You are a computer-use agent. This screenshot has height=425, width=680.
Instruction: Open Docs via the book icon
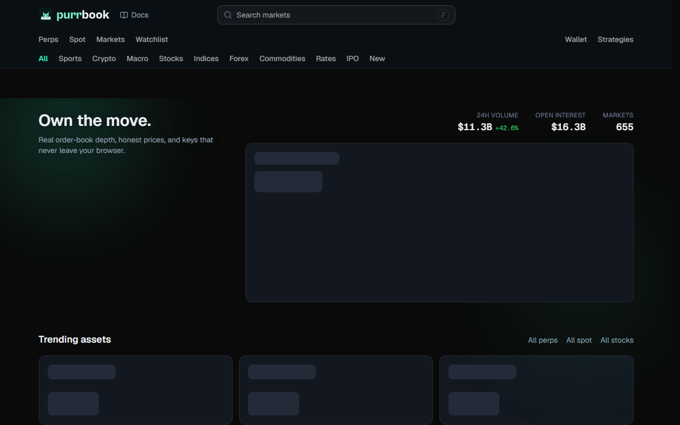(x=124, y=15)
